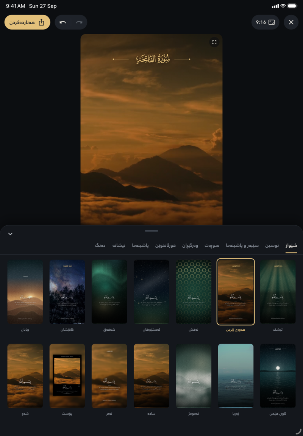Select the شەفەق aurora style thumbnail
Screen dimensions: 303x436
pyautogui.click(x=109, y=292)
